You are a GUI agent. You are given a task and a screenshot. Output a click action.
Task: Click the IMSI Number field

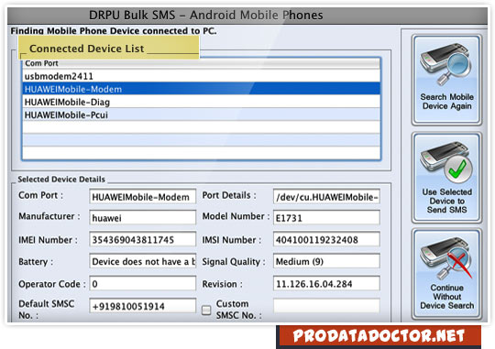(326, 239)
